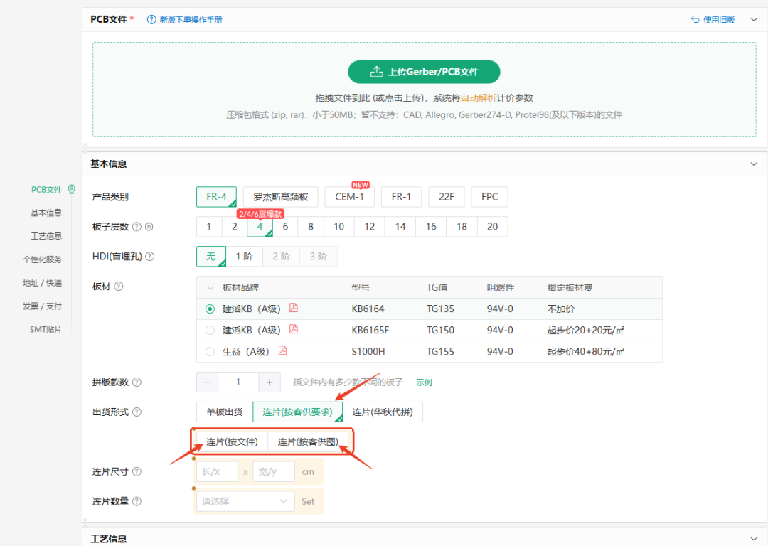The image size is (768, 546).
Task: Go to SMT贴片 in side navigation
Action: 46,330
